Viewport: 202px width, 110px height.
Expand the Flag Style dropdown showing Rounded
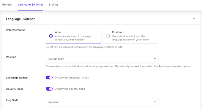(x=102, y=102)
